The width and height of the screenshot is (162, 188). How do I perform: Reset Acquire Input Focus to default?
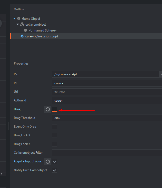pos(47,162)
